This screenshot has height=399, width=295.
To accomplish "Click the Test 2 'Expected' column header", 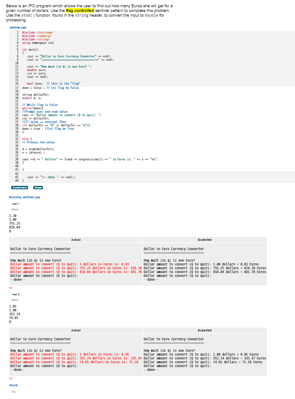I will pos(205,330).
